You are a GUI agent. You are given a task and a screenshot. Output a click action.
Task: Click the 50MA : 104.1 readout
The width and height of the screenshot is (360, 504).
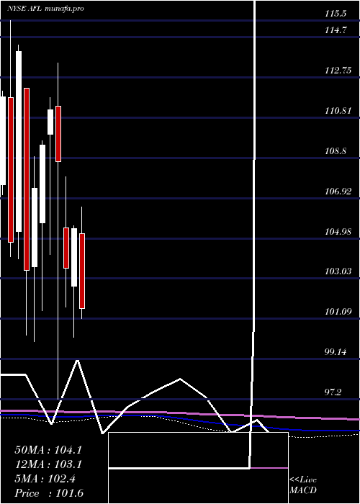(x=48, y=450)
